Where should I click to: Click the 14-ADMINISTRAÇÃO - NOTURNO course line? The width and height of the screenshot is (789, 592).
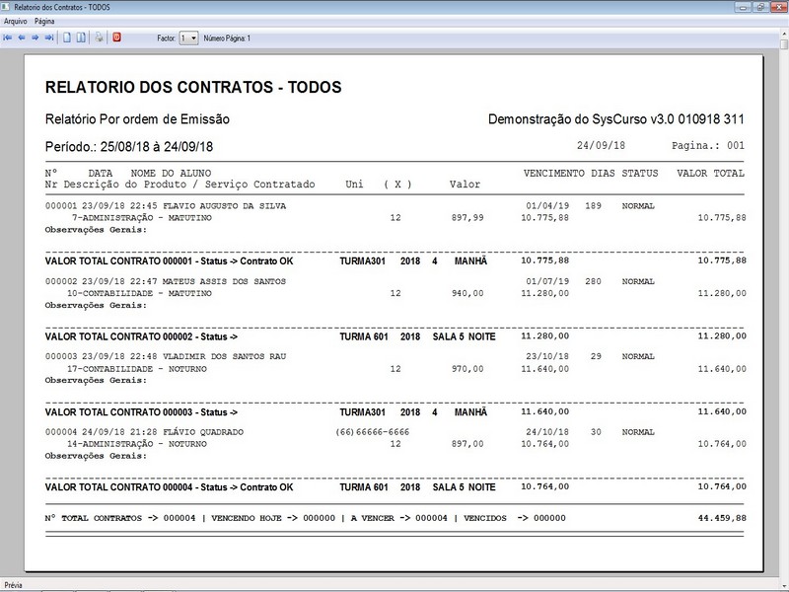[x=137, y=444]
